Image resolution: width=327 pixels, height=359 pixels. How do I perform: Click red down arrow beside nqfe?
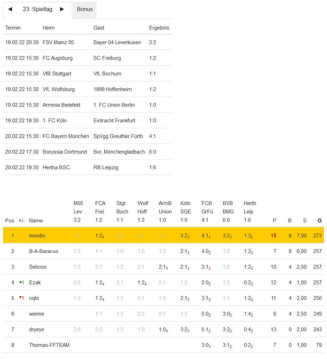[21, 298]
